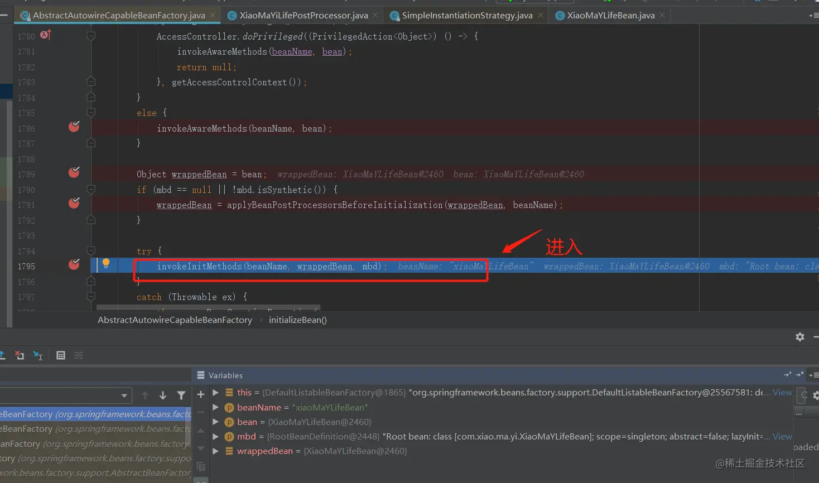819x483 pixels.
Task: Collapse the try block fold at line 1794
Action: pyautogui.click(x=91, y=251)
